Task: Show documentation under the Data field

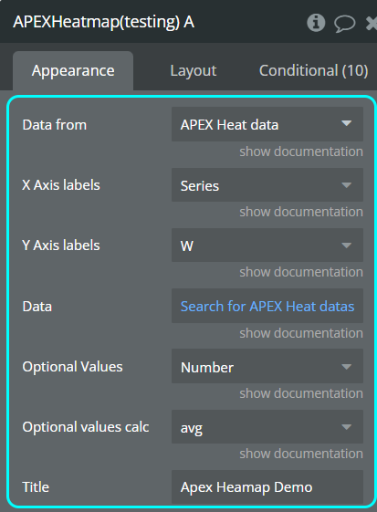Action: 301,333
